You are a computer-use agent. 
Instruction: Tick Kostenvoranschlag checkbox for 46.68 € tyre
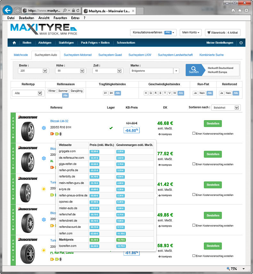pyautogui.click(x=194, y=133)
